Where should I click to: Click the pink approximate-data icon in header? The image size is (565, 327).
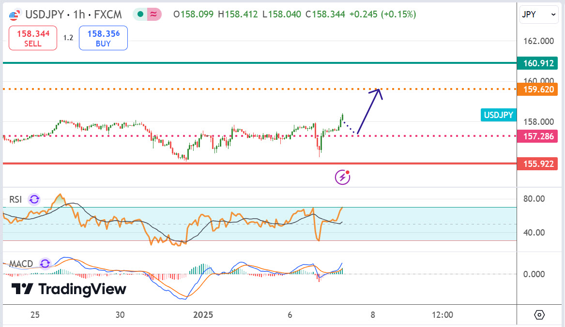[154, 15]
